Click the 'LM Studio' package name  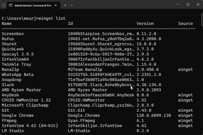[13, 131]
